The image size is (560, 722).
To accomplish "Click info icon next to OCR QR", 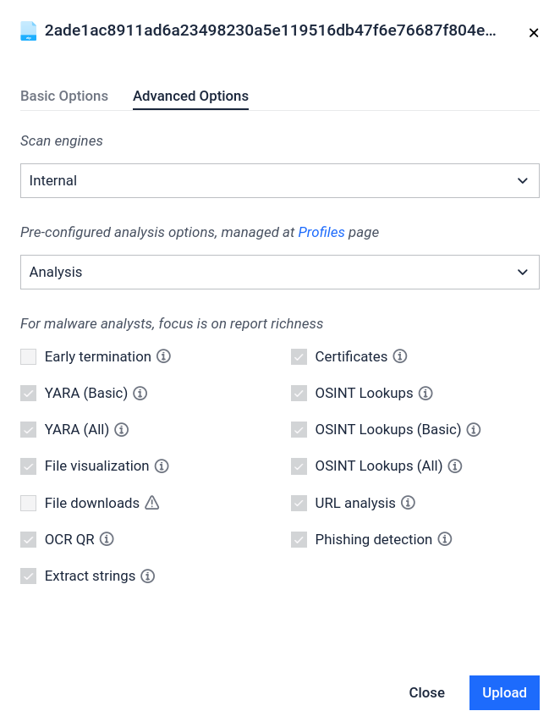I will point(107,539).
